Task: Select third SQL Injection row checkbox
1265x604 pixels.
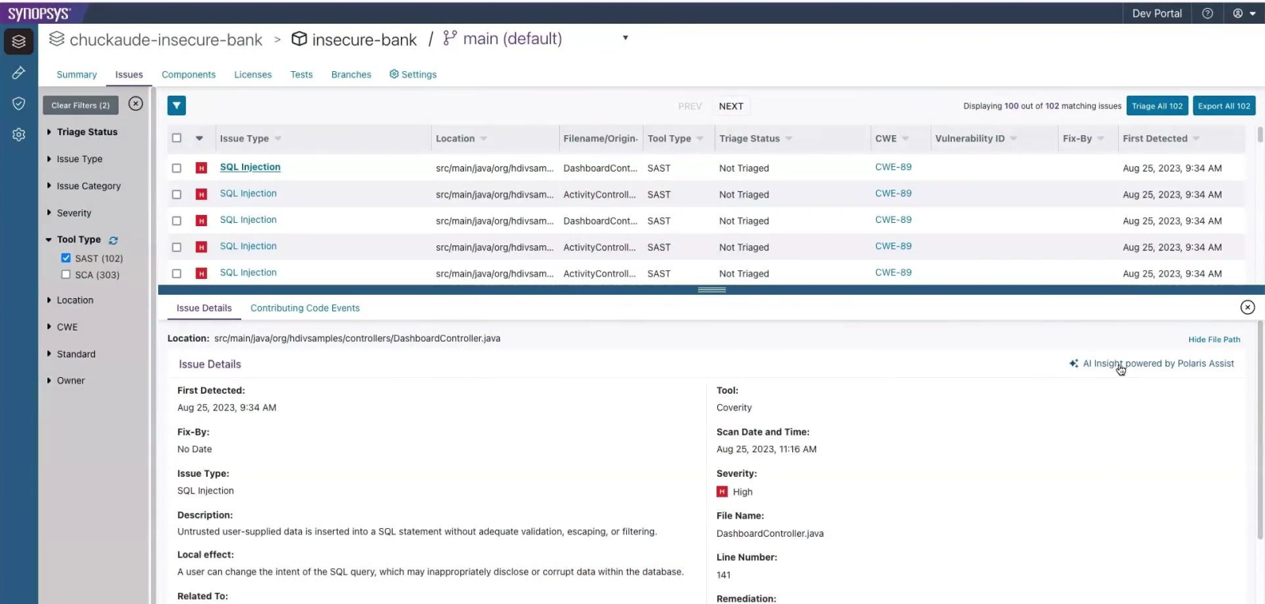Action: (x=176, y=221)
